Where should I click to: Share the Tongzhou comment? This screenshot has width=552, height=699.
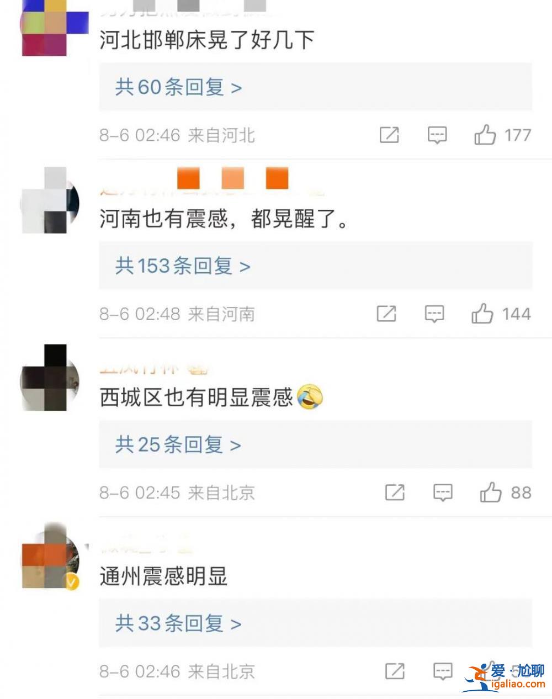395,671
